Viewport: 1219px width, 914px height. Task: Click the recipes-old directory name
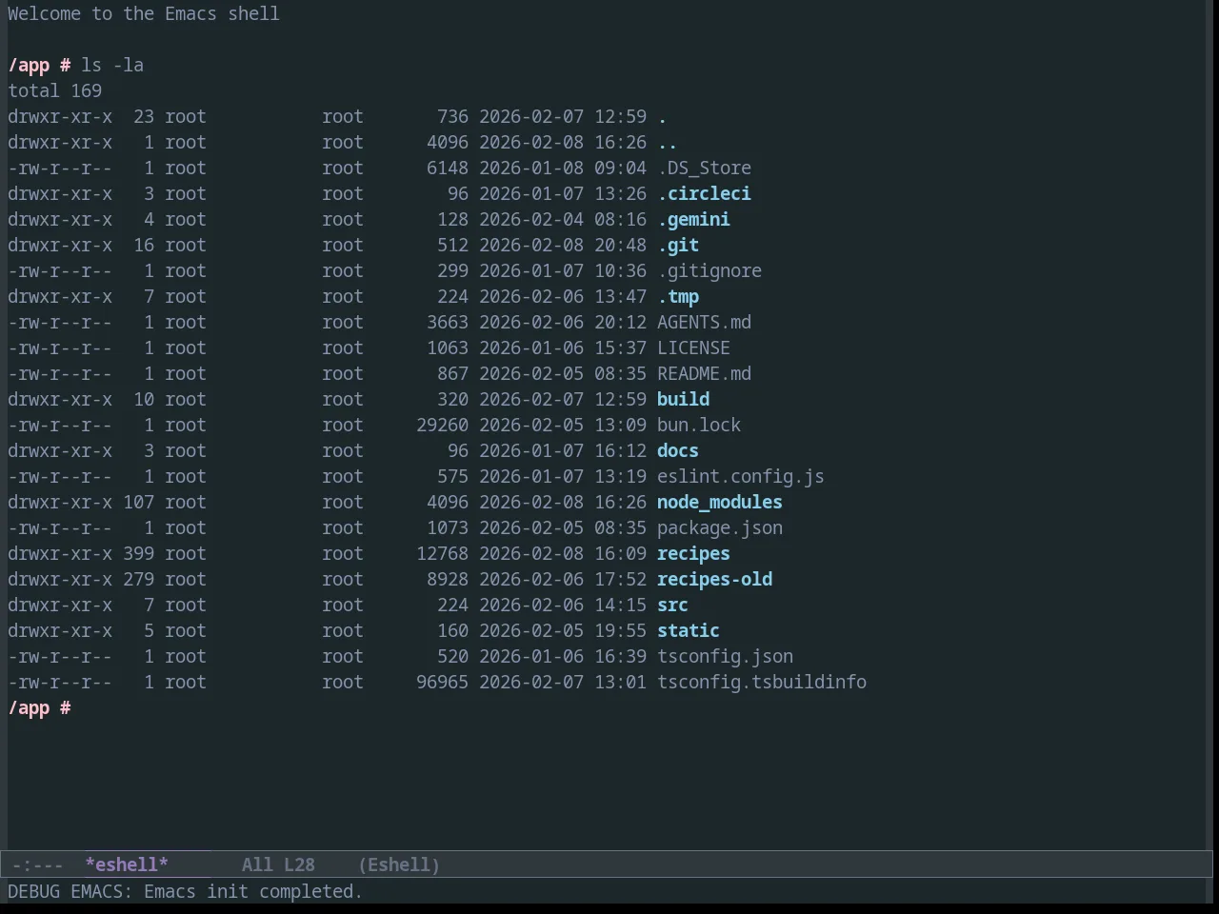714,579
